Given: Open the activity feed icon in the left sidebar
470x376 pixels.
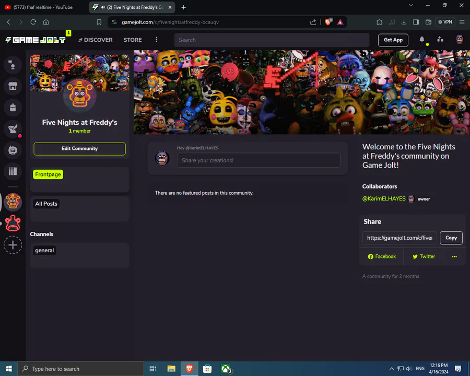Looking at the screenshot, I should click(13, 65).
